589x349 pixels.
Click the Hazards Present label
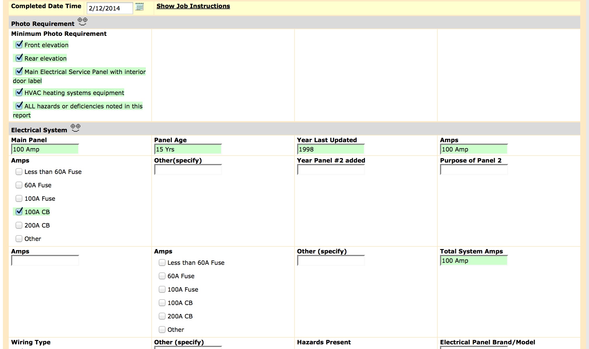(x=324, y=342)
